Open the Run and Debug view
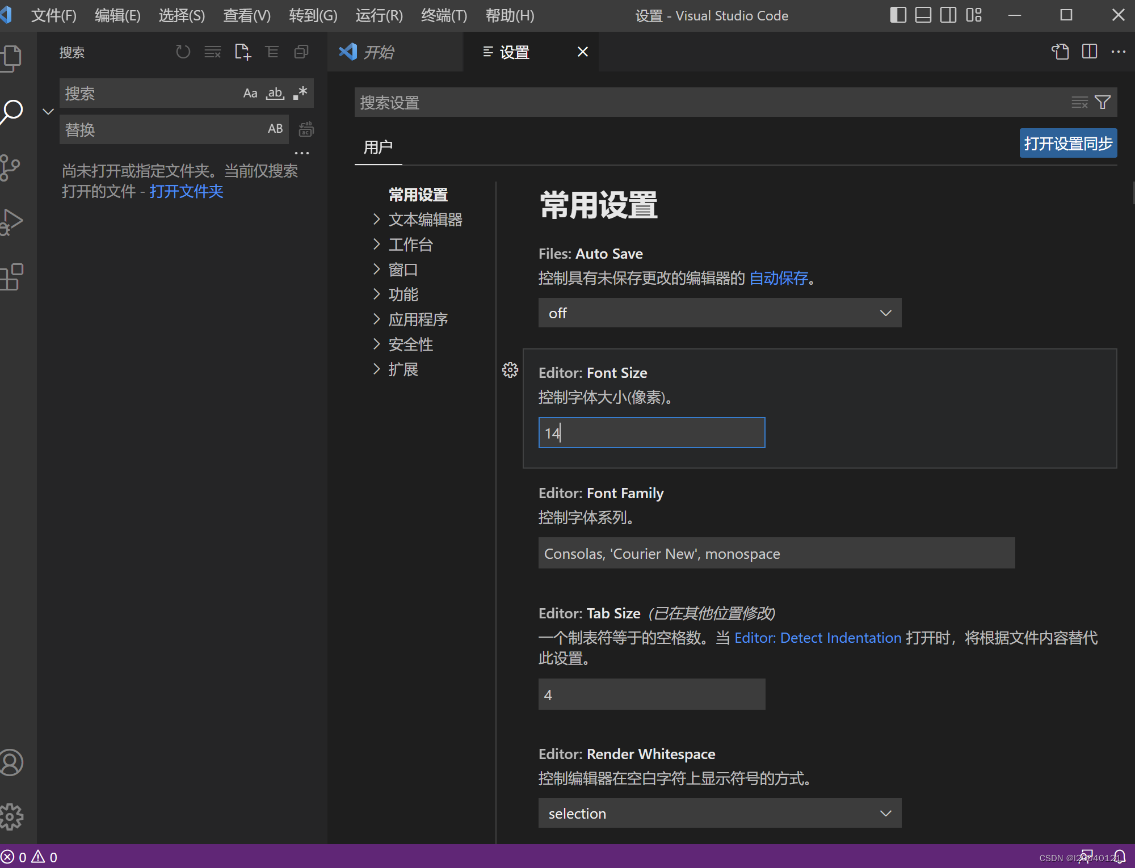Viewport: 1135px width, 868px height. 10,222
